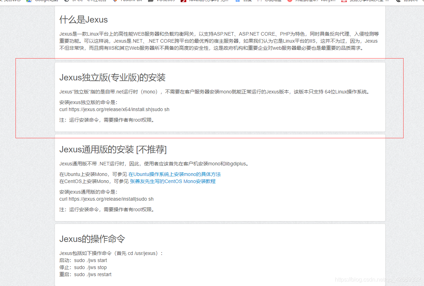Click the '停止: sudo ./jws stop' line

83,267
